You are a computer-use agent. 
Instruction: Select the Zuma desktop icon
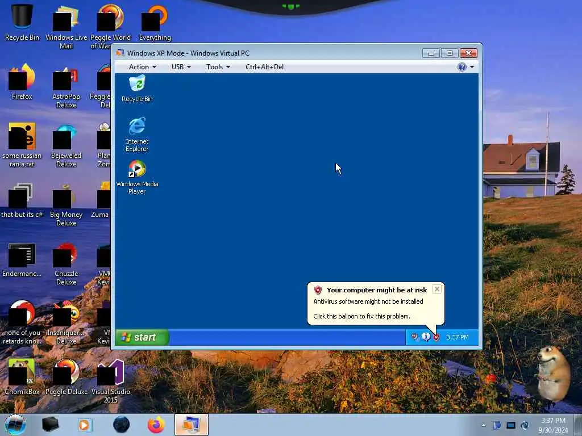(100, 200)
